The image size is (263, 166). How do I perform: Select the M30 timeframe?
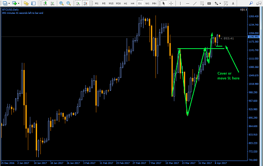point(118,3)
